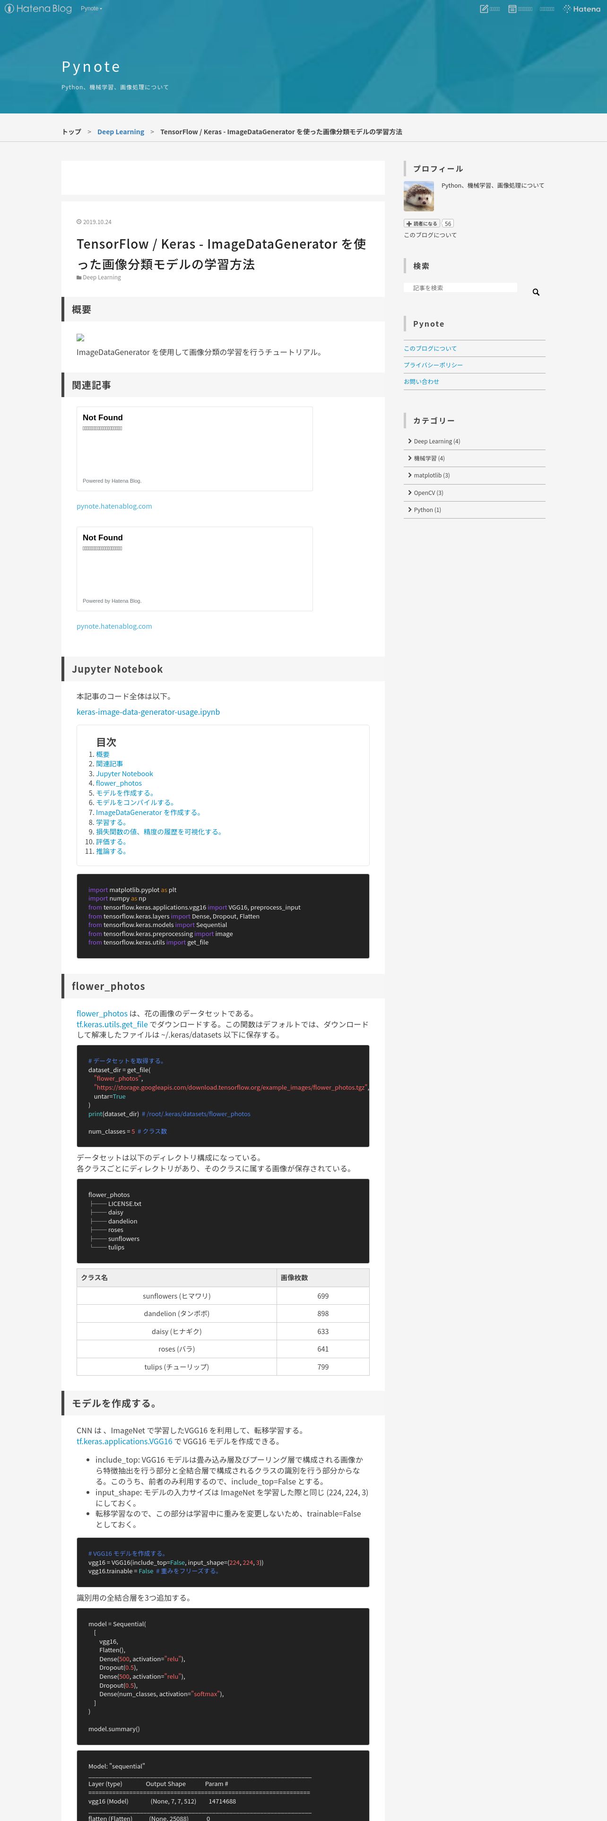Click the subscriber count 56
Viewport: 607px width, 1821px height.
coord(448,224)
